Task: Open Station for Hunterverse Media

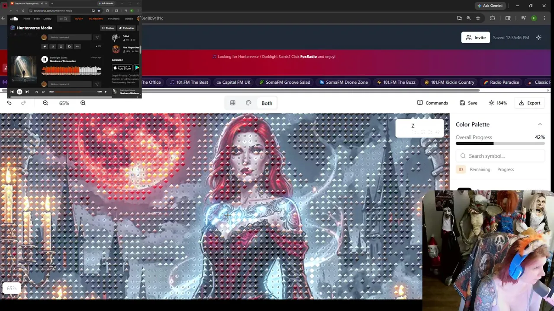Action: pos(108,28)
